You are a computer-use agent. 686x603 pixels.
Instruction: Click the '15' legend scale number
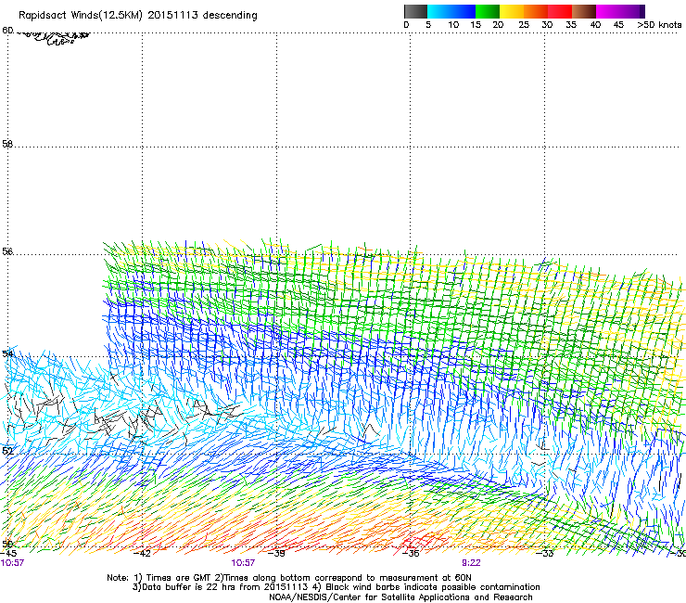pos(476,24)
